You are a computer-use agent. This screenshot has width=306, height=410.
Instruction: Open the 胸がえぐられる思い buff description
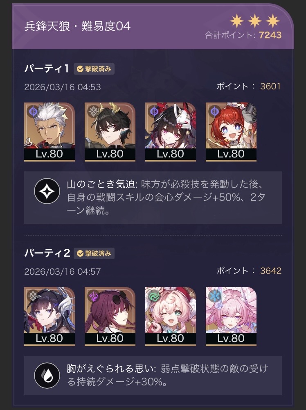[153, 376]
